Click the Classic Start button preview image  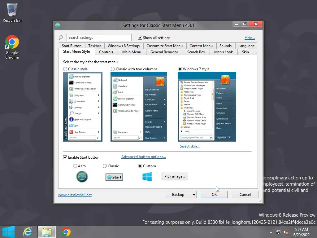click(115, 177)
